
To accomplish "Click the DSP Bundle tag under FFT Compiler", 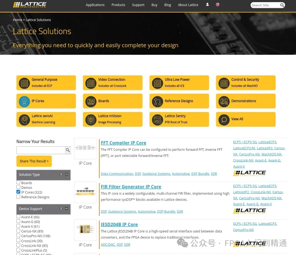I will (200, 174).
